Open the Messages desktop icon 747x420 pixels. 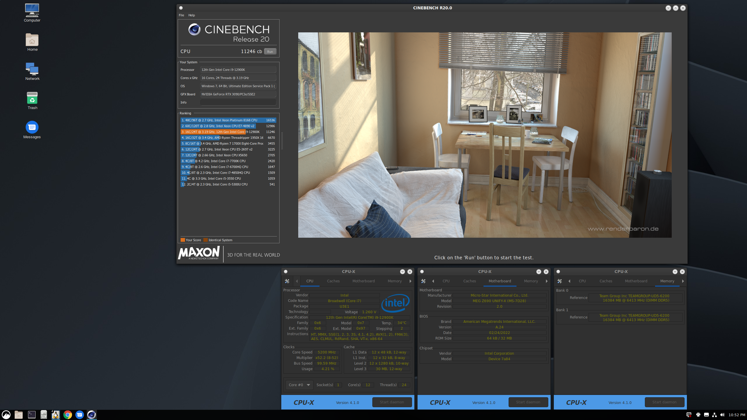[32, 130]
